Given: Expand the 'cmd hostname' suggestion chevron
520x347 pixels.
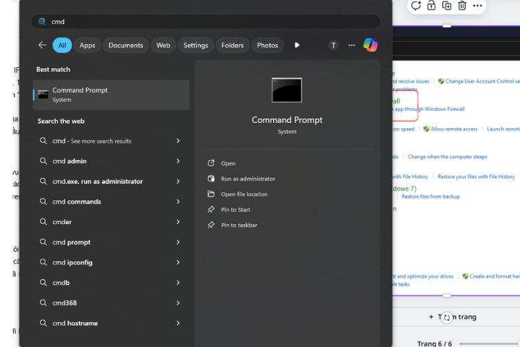Looking at the screenshot, I should pyautogui.click(x=178, y=323).
